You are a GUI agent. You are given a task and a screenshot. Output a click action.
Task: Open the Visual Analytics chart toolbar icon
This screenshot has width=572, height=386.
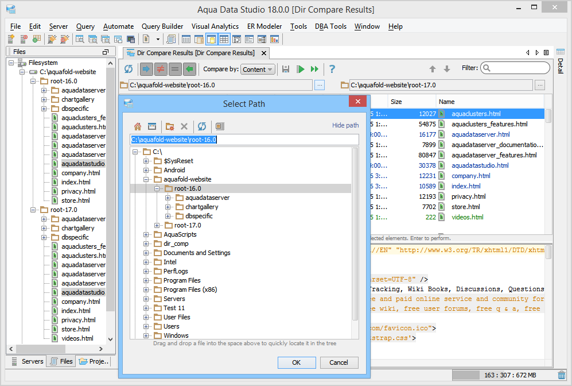(274, 39)
